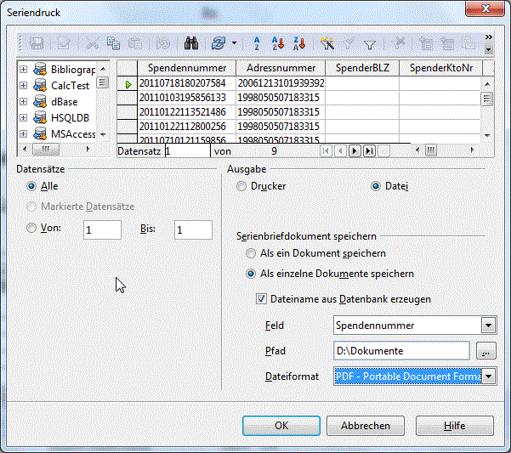The image size is (511, 453).
Task: Select the Drucker output option
Action: [242, 186]
